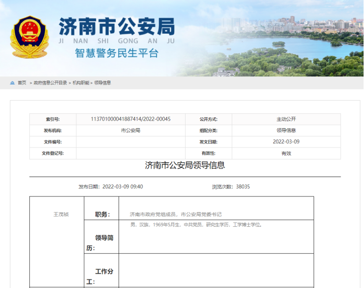This screenshot has height=288, width=364.
Task: Click the view count 38035
Action: pyautogui.click(x=243, y=186)
